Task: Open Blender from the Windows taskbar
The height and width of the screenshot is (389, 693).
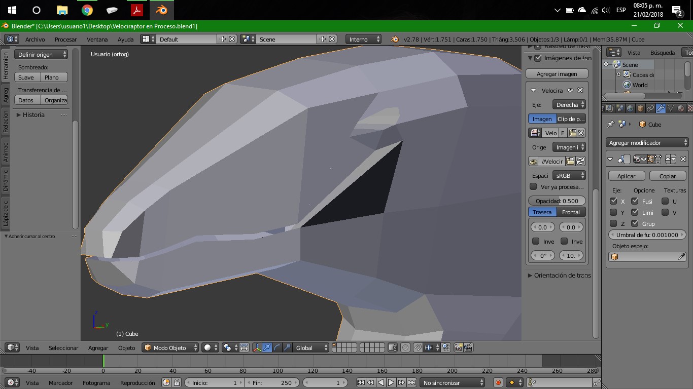Action: pyautogui.click(x=162, y=10)
